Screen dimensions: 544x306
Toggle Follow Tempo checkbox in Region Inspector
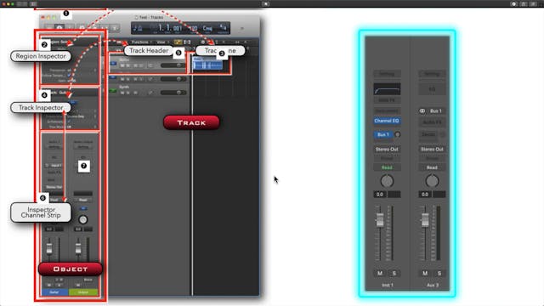pos(69,76)
